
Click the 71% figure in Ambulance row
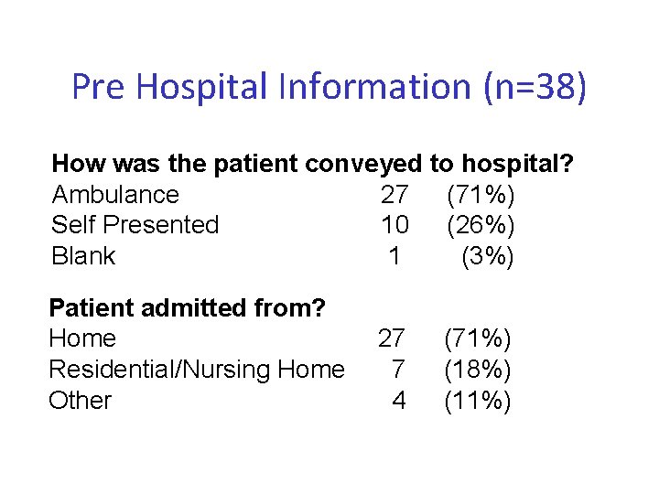coord(481,194)
